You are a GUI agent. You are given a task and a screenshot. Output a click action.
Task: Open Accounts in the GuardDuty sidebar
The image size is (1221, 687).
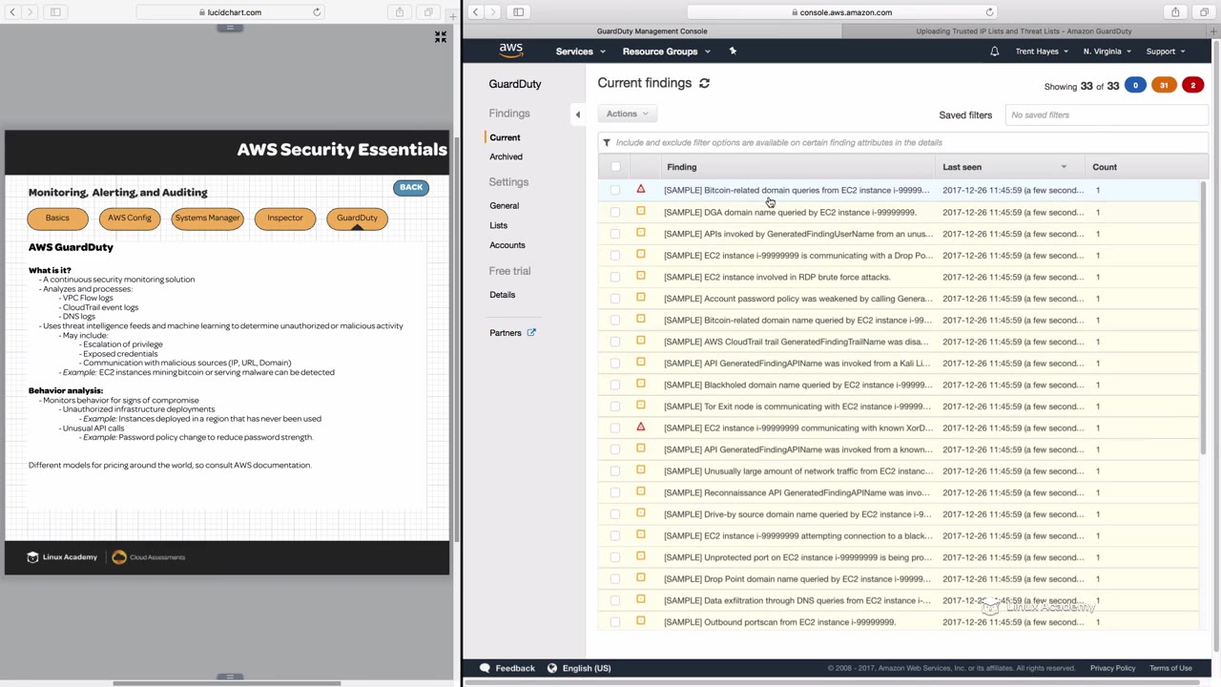[x=507, y=245]
